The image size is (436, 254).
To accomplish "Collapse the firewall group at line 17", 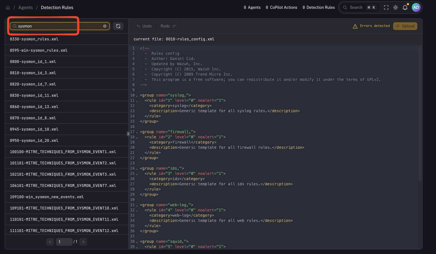I will 137,132.
